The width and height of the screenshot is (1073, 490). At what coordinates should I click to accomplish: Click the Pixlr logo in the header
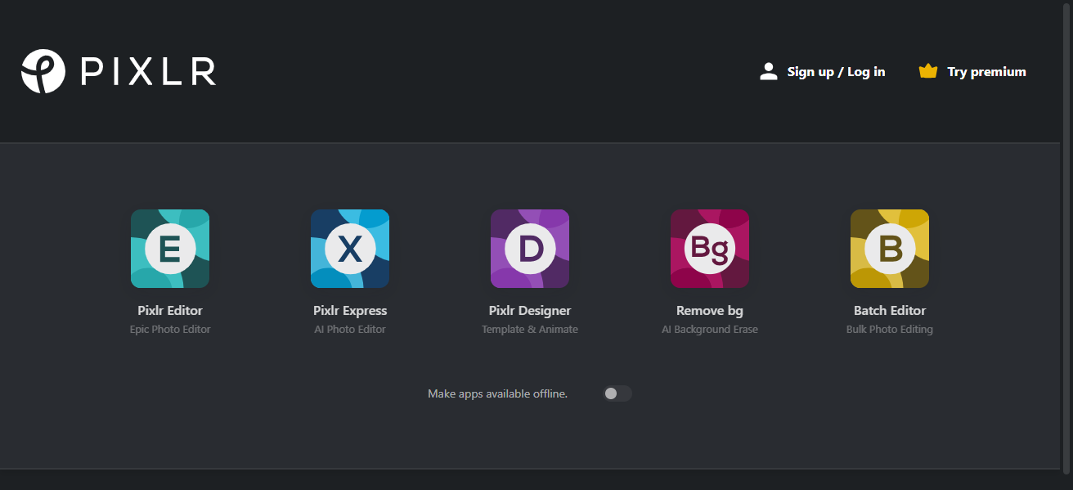tap(119, 71)
